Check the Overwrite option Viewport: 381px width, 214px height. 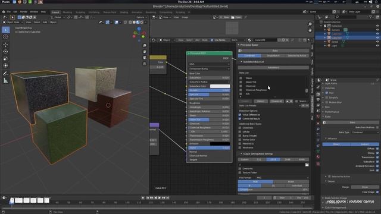click(x=240, y=169)
